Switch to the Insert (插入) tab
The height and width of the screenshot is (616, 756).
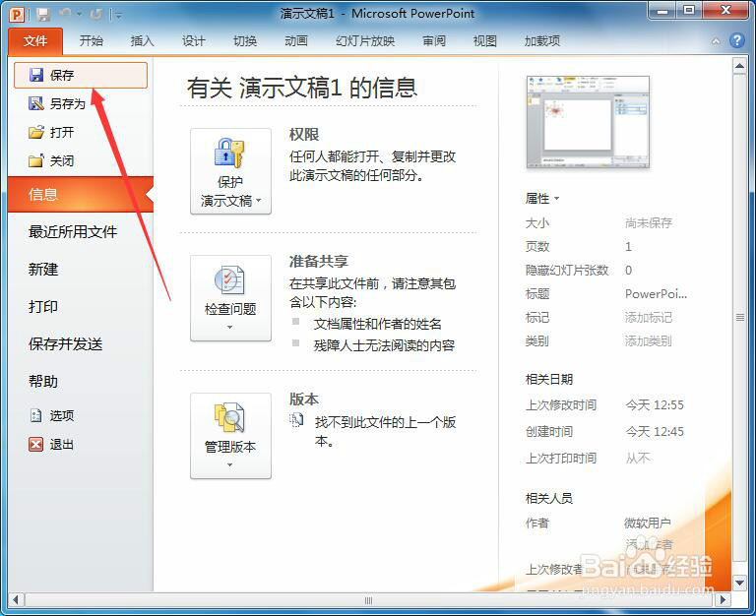142,41
